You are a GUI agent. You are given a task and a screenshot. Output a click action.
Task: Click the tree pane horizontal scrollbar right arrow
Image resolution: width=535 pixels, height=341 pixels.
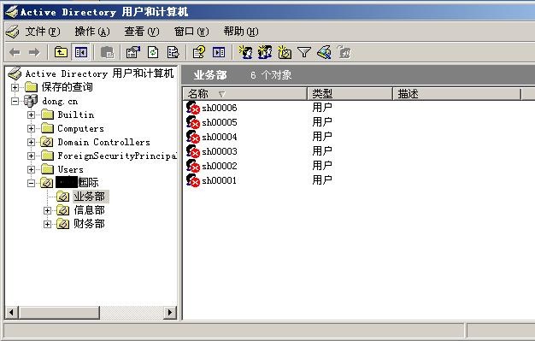[x=170, y=312]
